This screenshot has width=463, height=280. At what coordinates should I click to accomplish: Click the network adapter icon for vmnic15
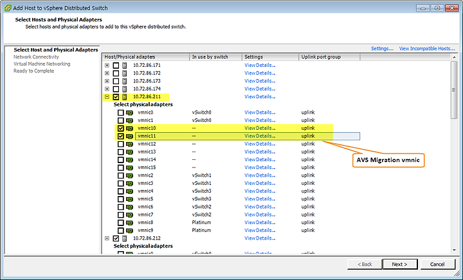pos(129,168)
